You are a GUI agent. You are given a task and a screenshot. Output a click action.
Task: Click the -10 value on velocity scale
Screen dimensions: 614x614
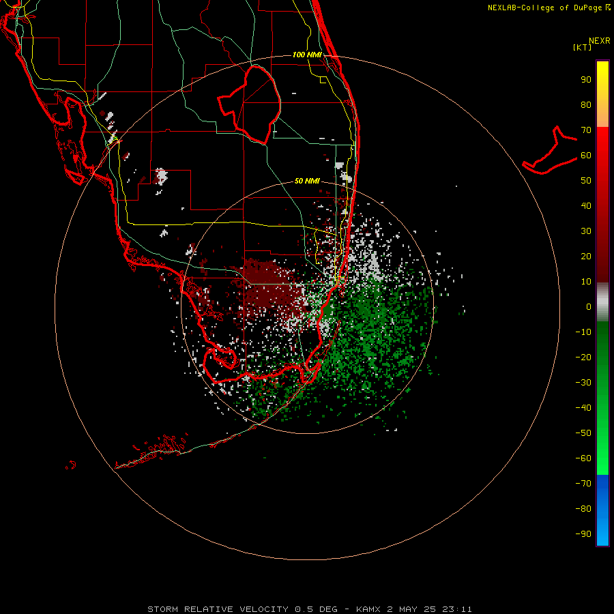point(583,332)
